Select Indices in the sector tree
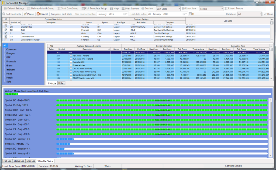The image size is (276, 170). (x=11, y=70)
